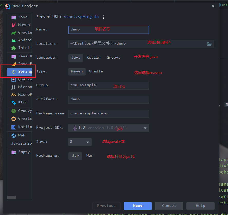Open start.spring.io server URL link
Viewport: 228px width, 215px height.
(x=81, y=17)
